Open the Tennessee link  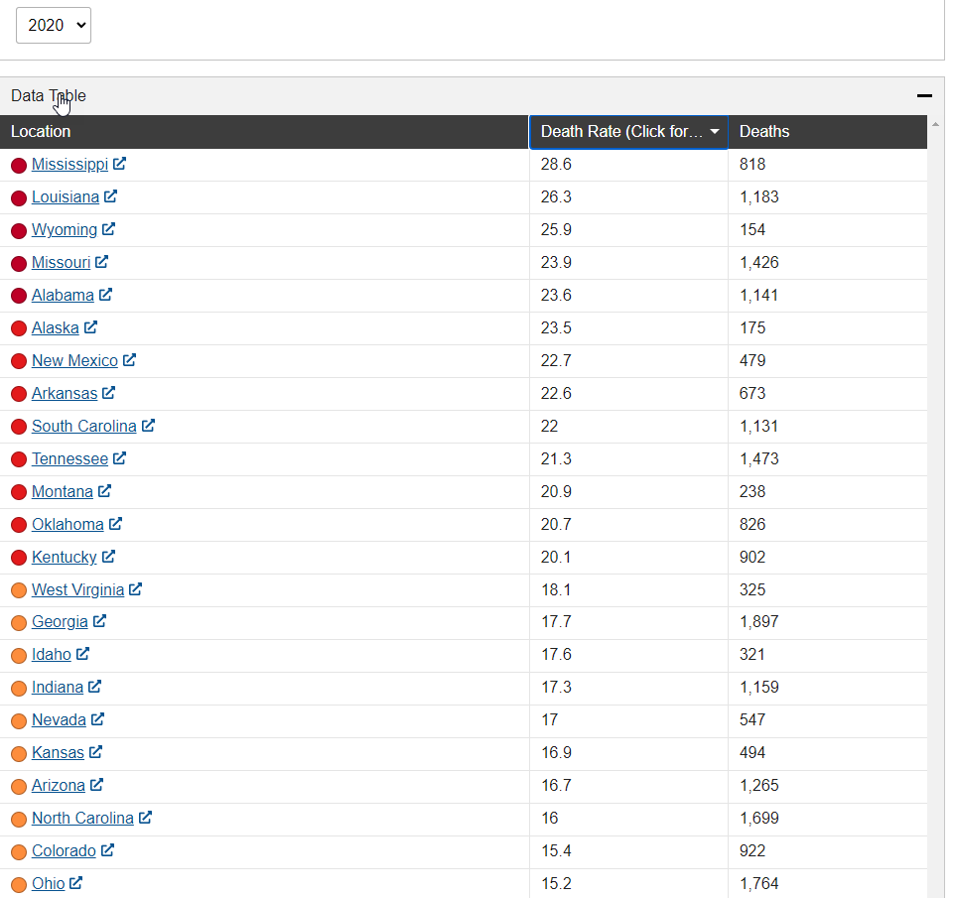pos(69,459)
